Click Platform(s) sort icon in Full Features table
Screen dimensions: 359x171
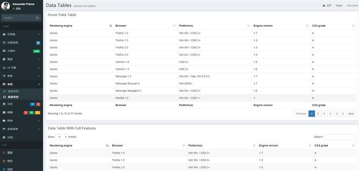[x=254, y=146]
